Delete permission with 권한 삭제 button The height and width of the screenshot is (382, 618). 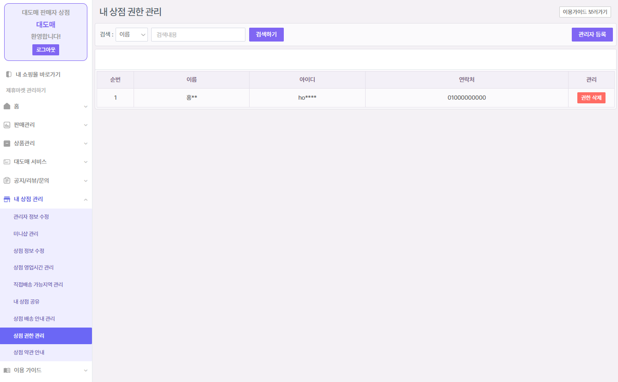pos(591,98)
